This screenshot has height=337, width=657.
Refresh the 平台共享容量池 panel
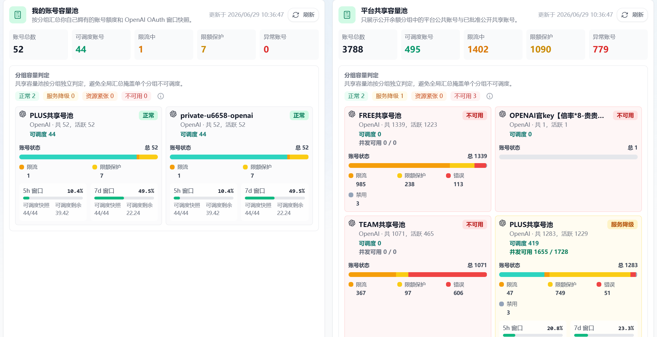tap(632, 15)
